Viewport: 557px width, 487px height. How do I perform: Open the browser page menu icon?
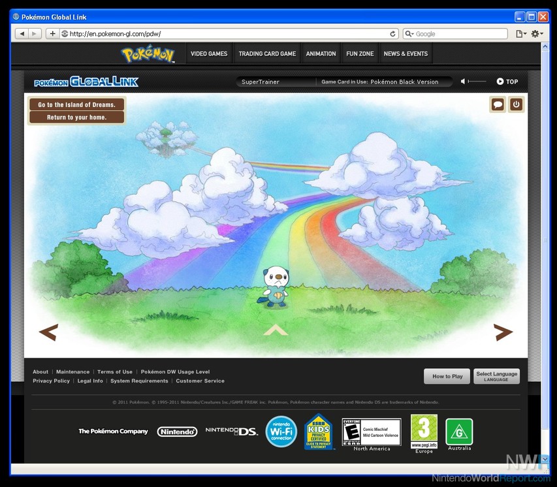[x=521, y=34]
